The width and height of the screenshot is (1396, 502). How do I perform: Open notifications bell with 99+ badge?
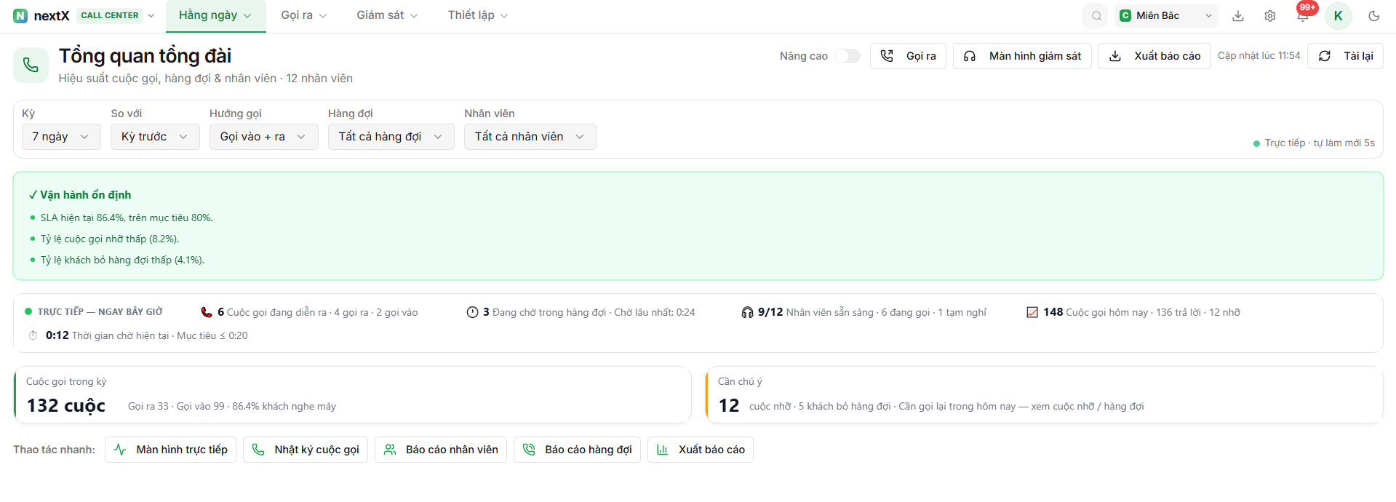click(x=1303, y=15)
